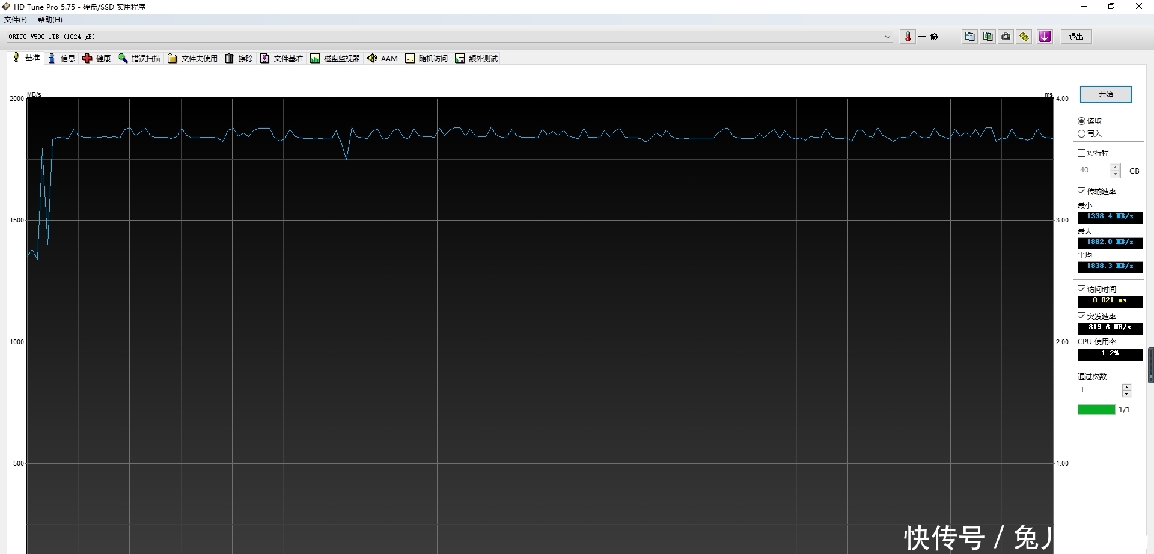This screenshot has height=554, width=1154.
Task: Open the AAM tab
Action: 382,58
